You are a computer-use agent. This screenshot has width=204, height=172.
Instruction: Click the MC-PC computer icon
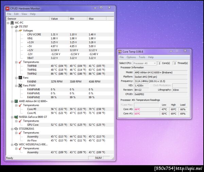tap(12, 23)
